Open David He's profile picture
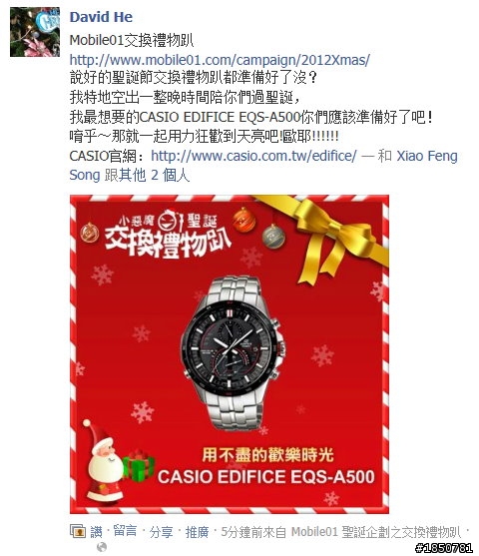This screenshot has width=479, height=556. tap(35, 32)
